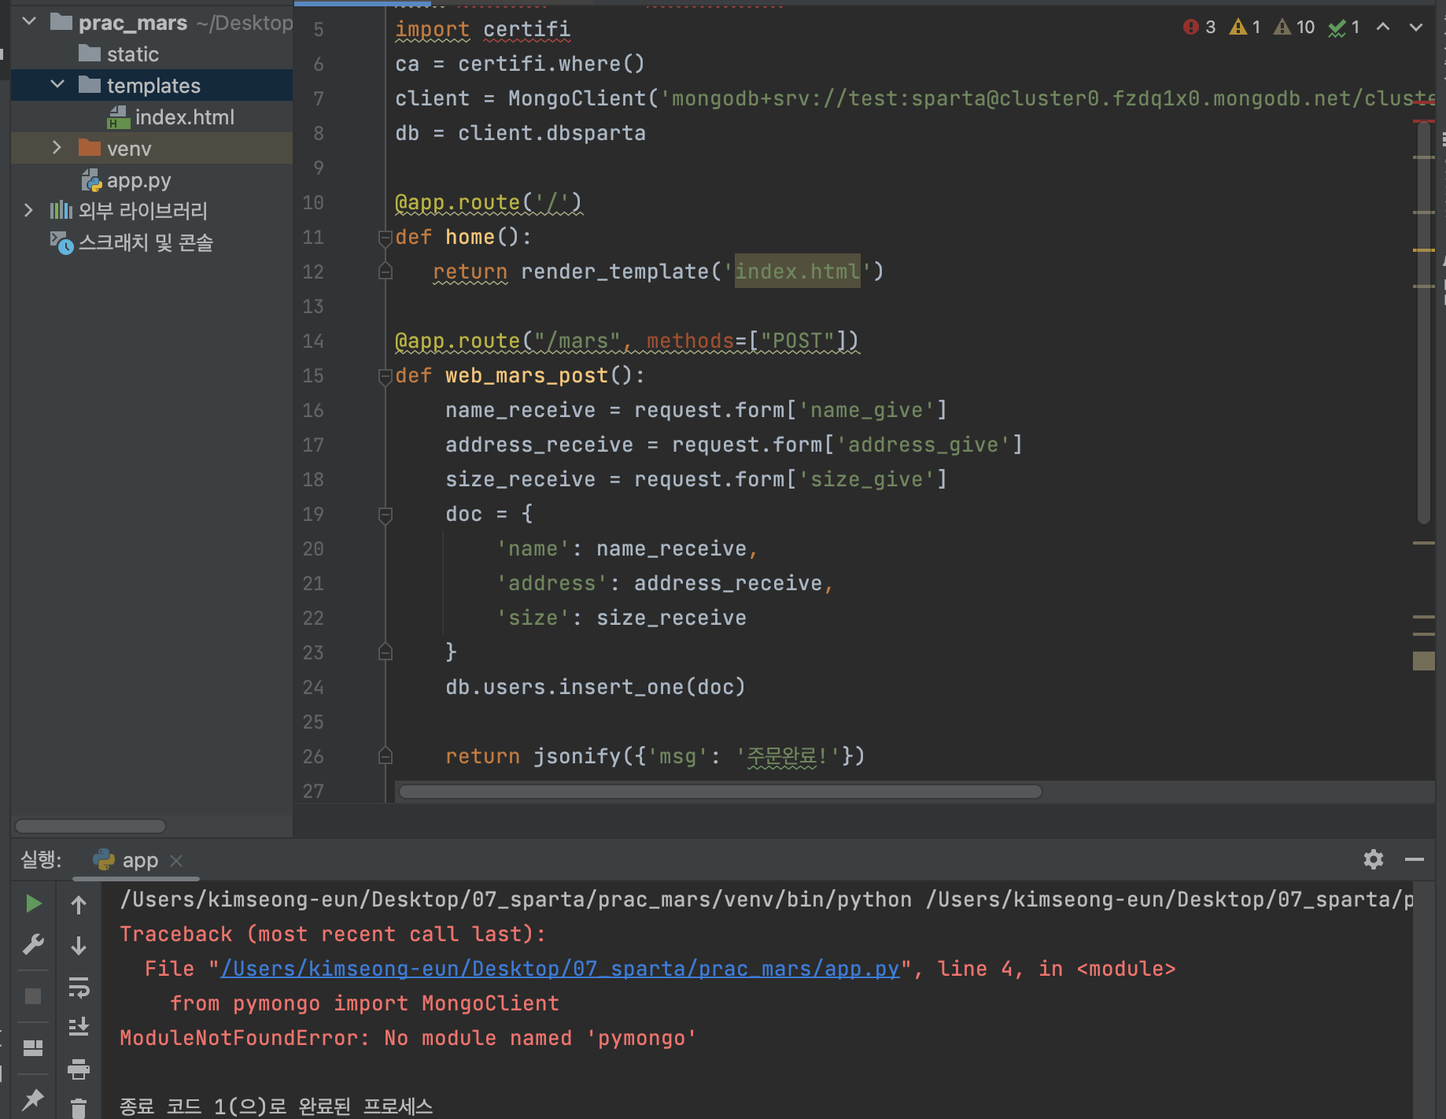Click line number 14 in the gutter
The height and width of the screenshot is (1119, 1446).
click(x=313, y=341)
